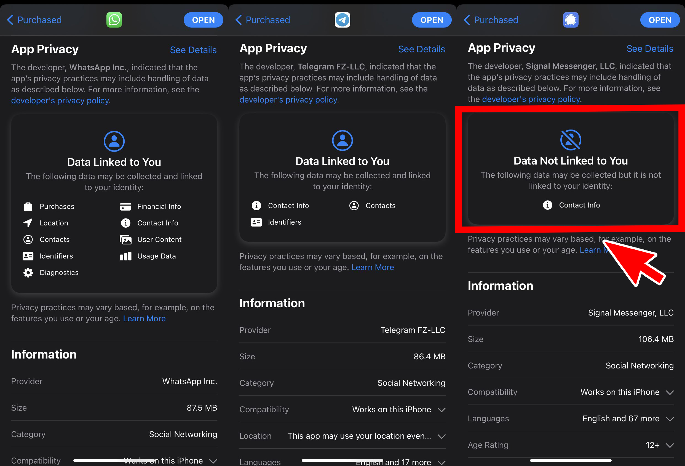Tap the Diagnostics gear icon

coord(28,273)
